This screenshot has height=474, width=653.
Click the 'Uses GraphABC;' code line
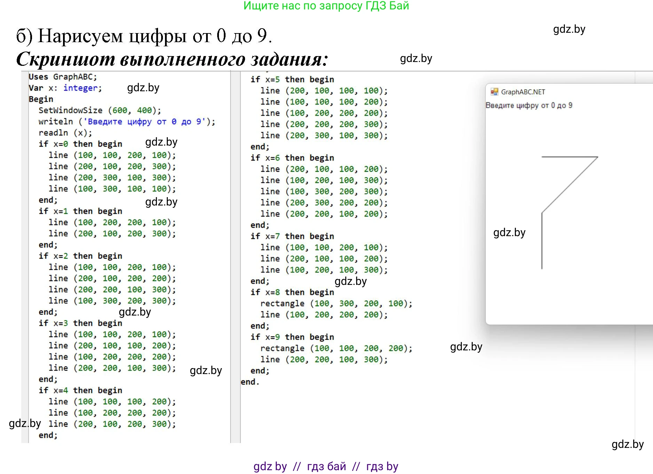click(x=63, y=77)
